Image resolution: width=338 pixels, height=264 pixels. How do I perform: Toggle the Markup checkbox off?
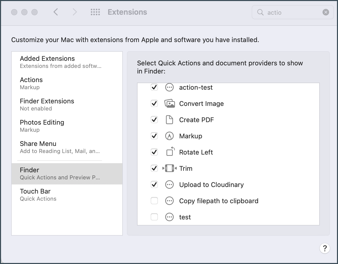[154, 136]
